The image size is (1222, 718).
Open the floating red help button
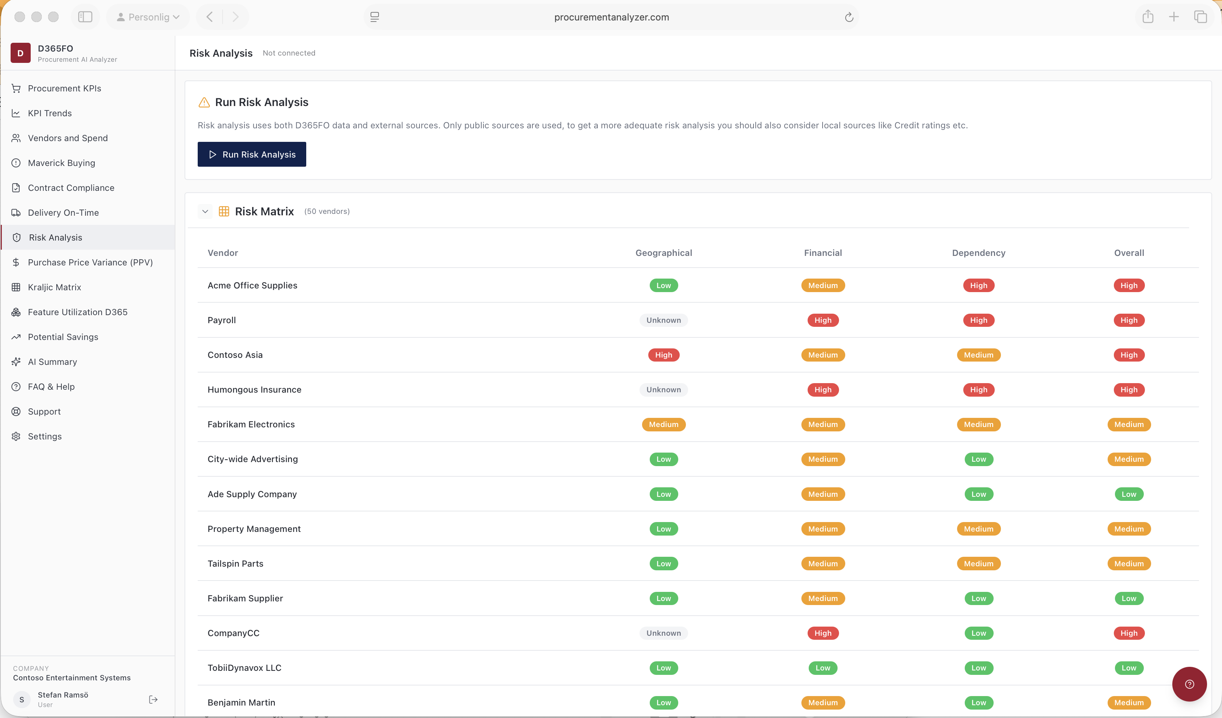tap(1189, 684)
